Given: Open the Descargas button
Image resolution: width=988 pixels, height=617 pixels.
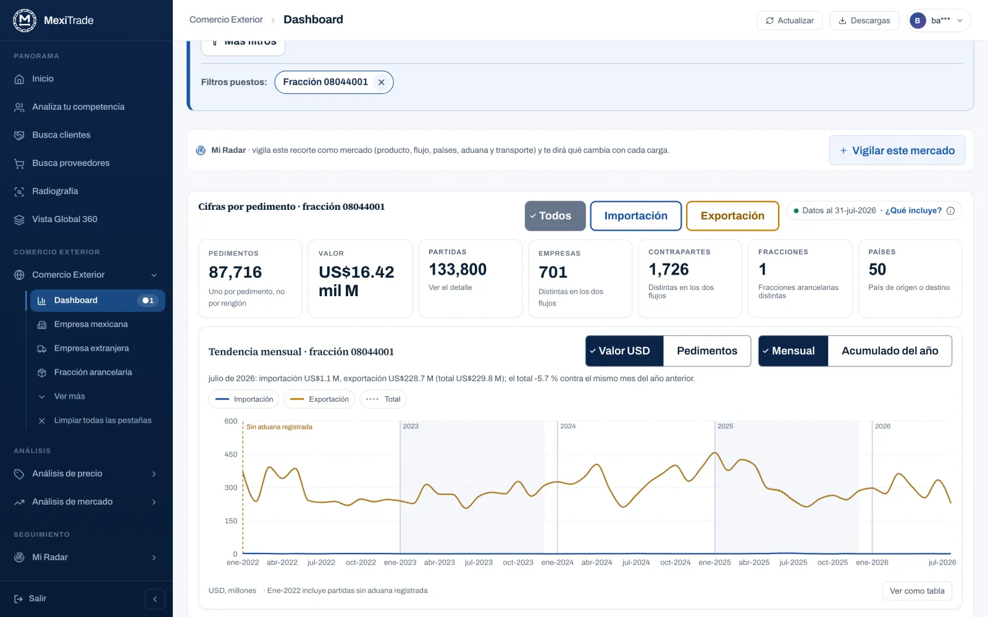Looking at the screenshot, I should click(x=864, y=20).
